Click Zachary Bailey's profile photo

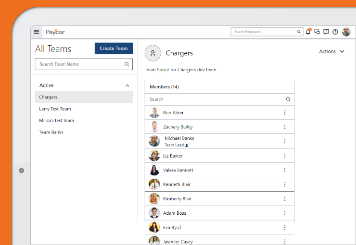(x=154, y=127)
